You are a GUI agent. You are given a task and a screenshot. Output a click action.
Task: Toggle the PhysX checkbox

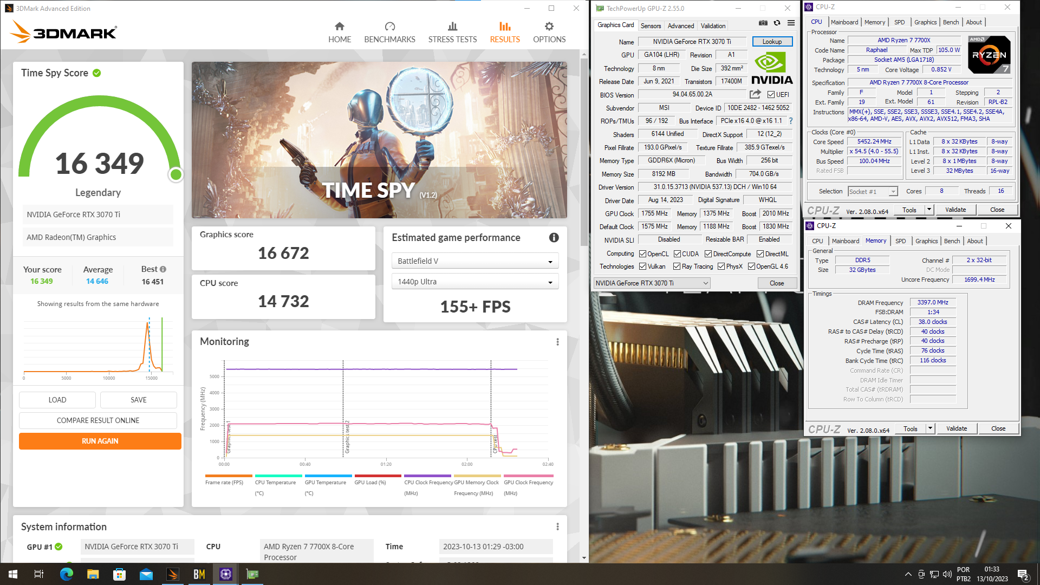click(x=721, y=266)
